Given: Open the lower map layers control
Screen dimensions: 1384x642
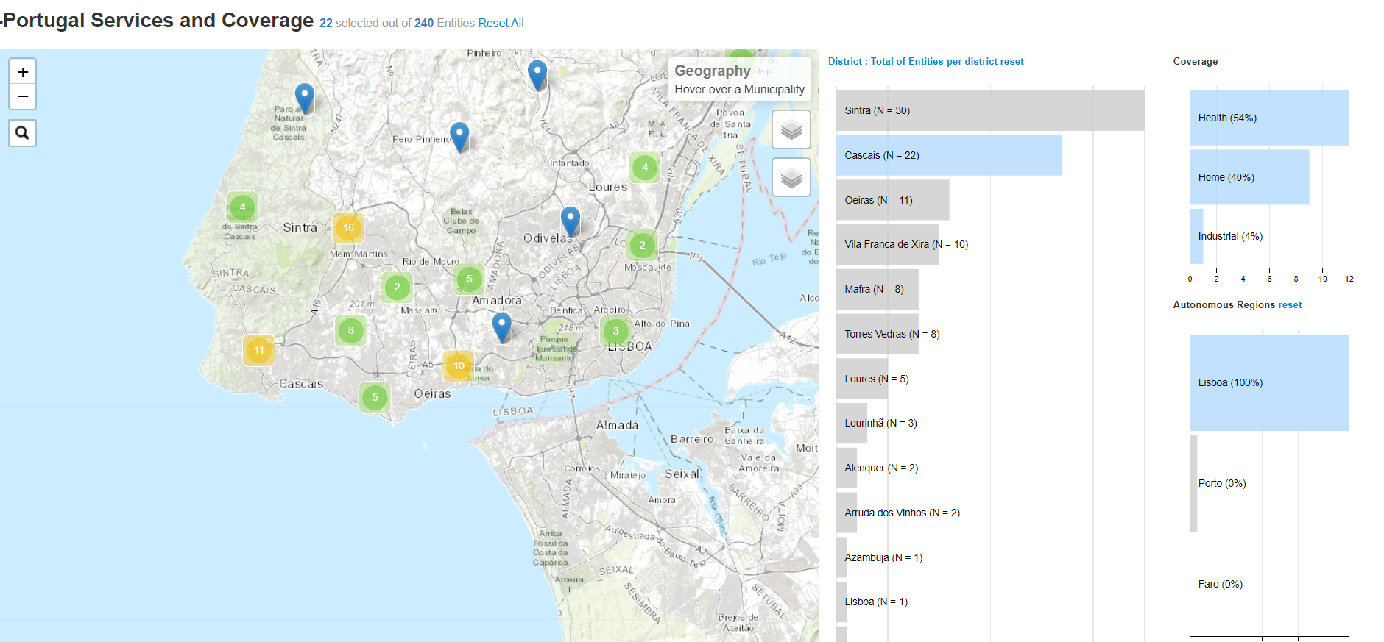Looking at the screenshot, I should tap(791, 177).
